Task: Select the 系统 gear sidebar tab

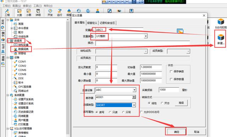Action: 3,24
